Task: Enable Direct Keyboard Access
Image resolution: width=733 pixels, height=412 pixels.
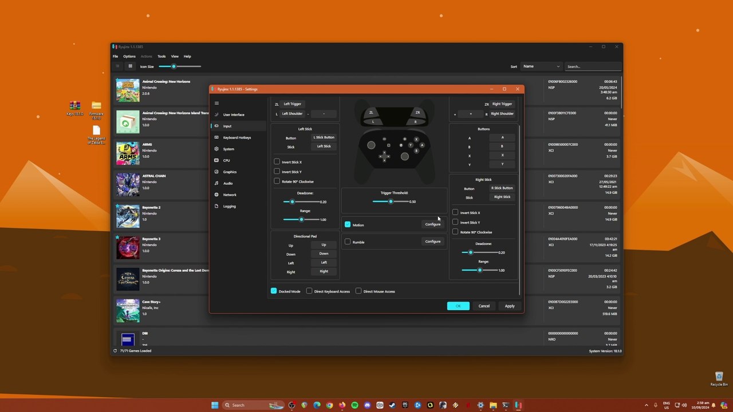Action: 309,291
